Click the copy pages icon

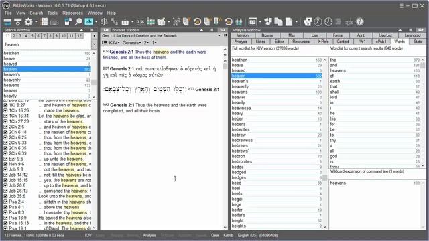[278, 22]
